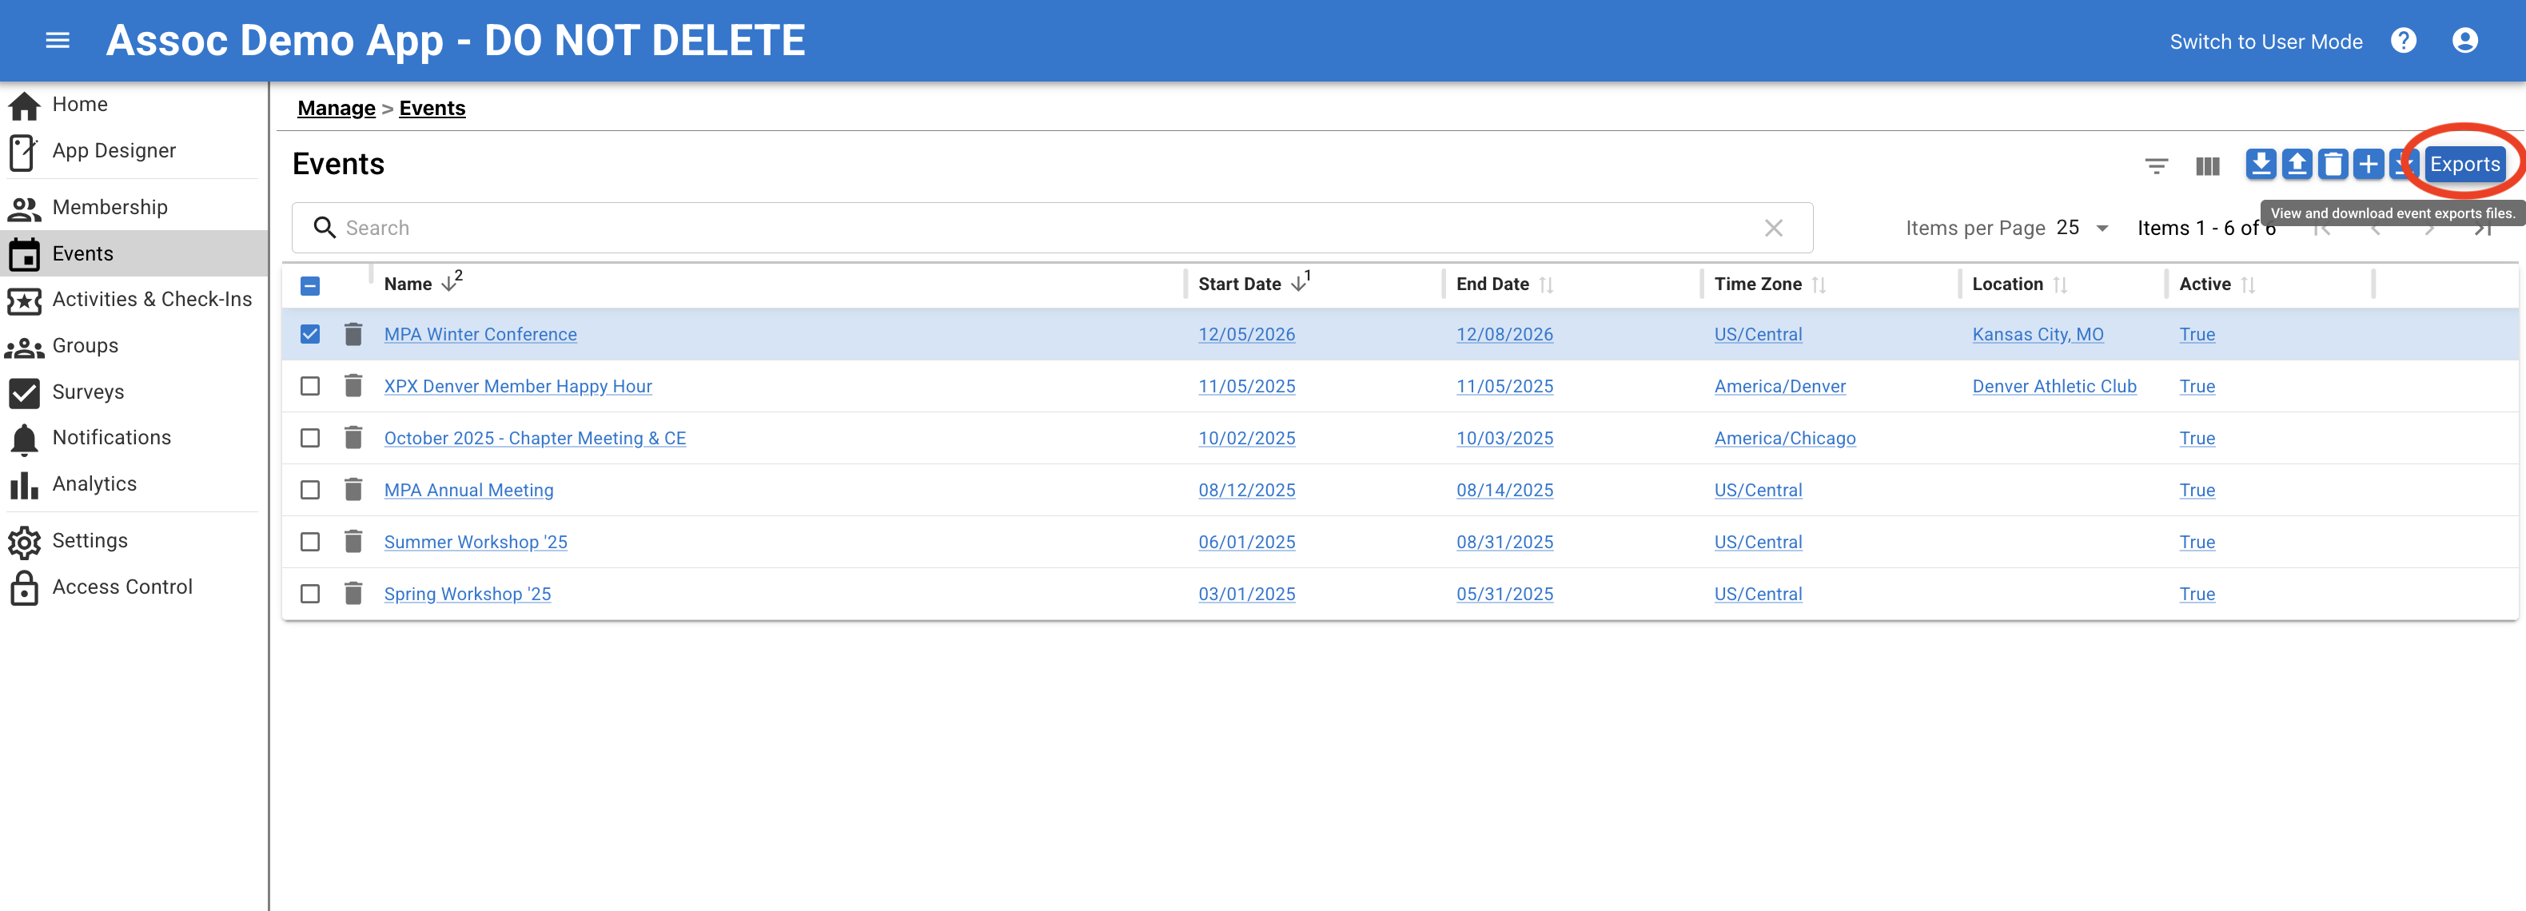2526x911 pixels.
Task: Click the filter list icon
Action: pyautogui.click(x=2155, y=165)
